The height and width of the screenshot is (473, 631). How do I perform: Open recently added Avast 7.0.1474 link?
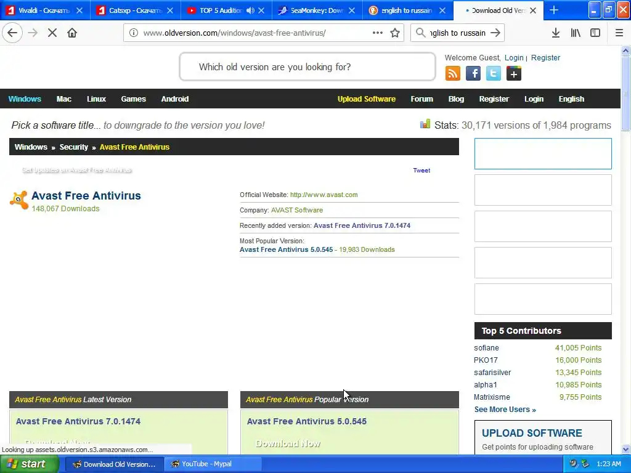362,225
